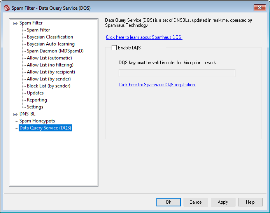Open Allow List (by recipient)
The image size is (270, 213).
51,72
